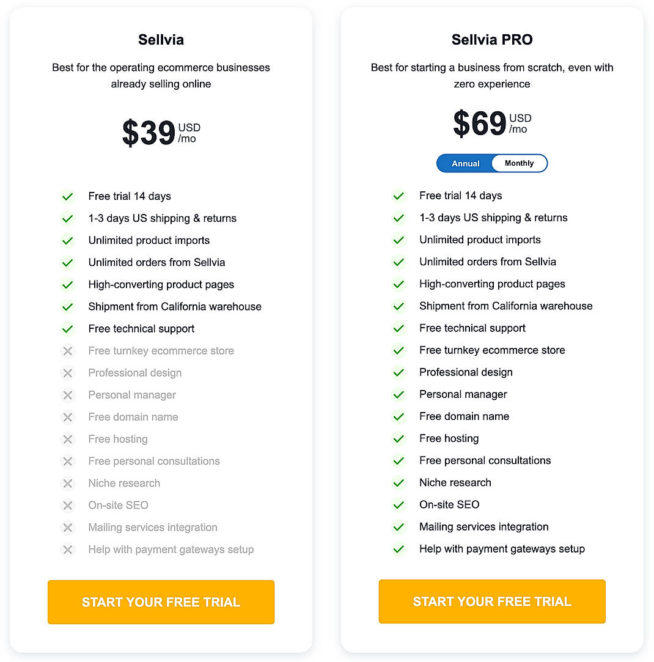Select the checkmark next to High-converting product pages on Sellvia
The width and height of the screenshot is (654, 662).
coord(68,285)
